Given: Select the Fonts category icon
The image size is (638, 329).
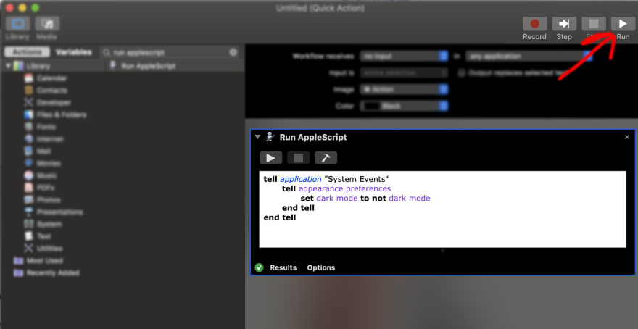Looking at the screenshot, I should click(x=28, y=127).
